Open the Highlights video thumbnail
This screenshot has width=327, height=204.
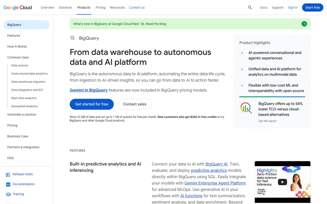(282, 182)
